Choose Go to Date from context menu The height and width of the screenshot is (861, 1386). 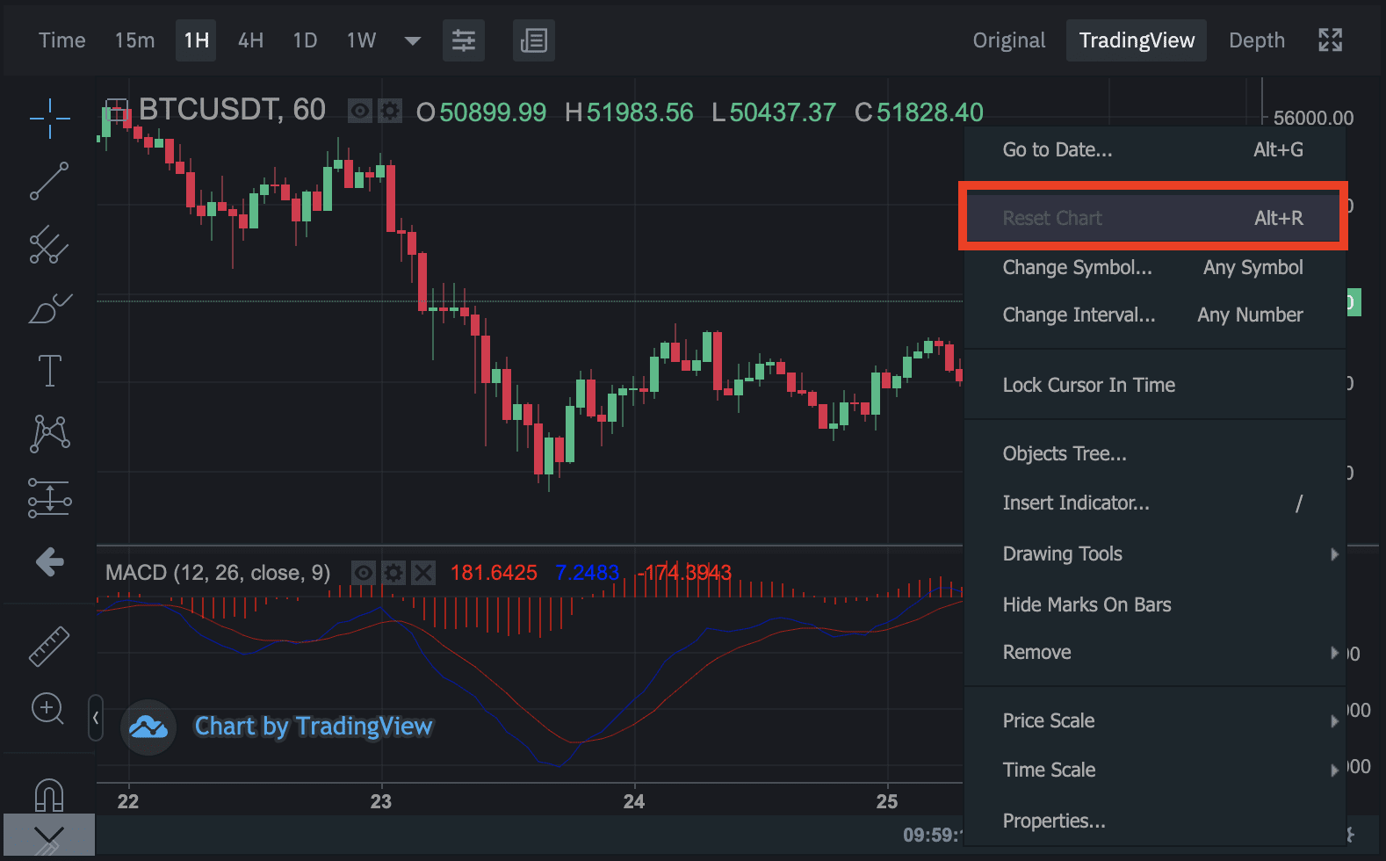click(x=1154, y=149)
